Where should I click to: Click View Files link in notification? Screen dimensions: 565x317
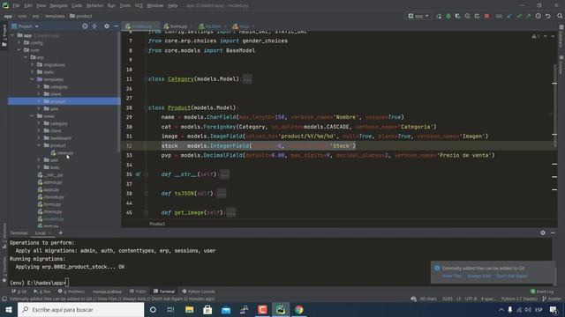coord(452,276)
